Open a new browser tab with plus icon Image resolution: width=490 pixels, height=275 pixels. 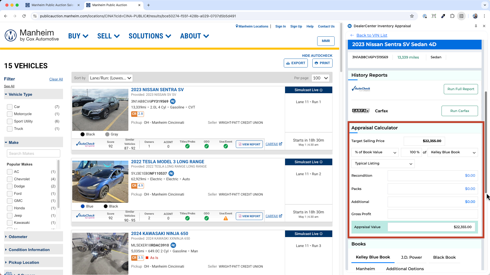coord(149,5)
